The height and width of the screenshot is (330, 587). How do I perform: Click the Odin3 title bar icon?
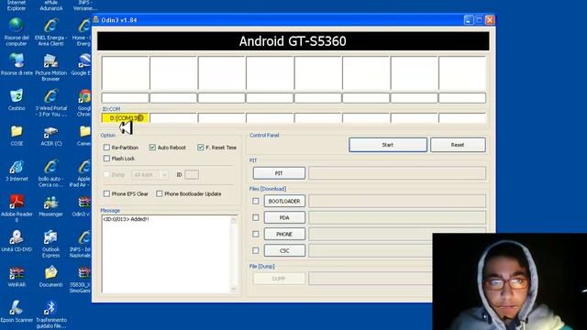point(96,19)
